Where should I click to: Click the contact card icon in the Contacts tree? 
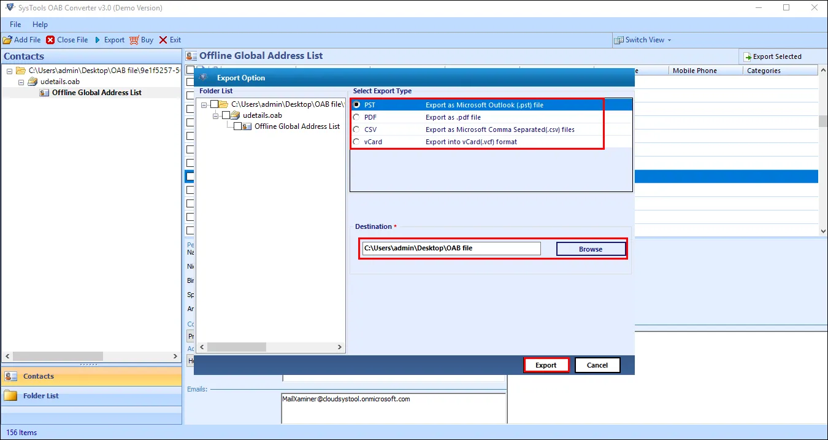[x=45, y=93]
